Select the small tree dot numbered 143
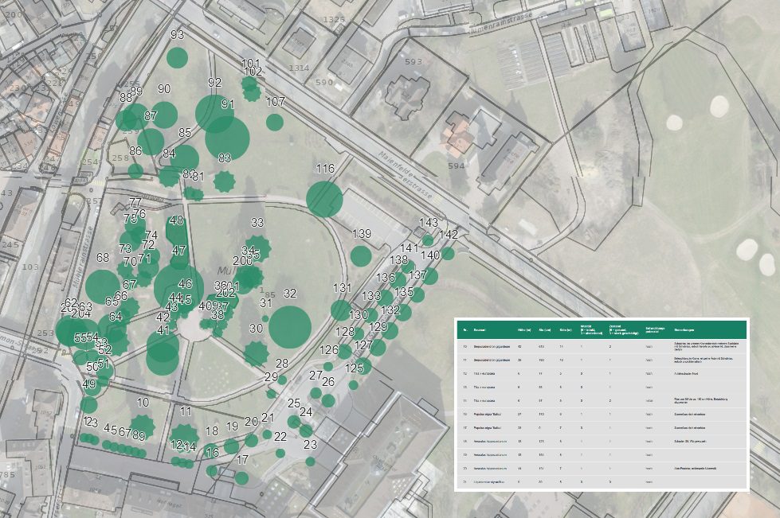Image resolution: width=780 pixels, height=518 pixels. (428, 240)
